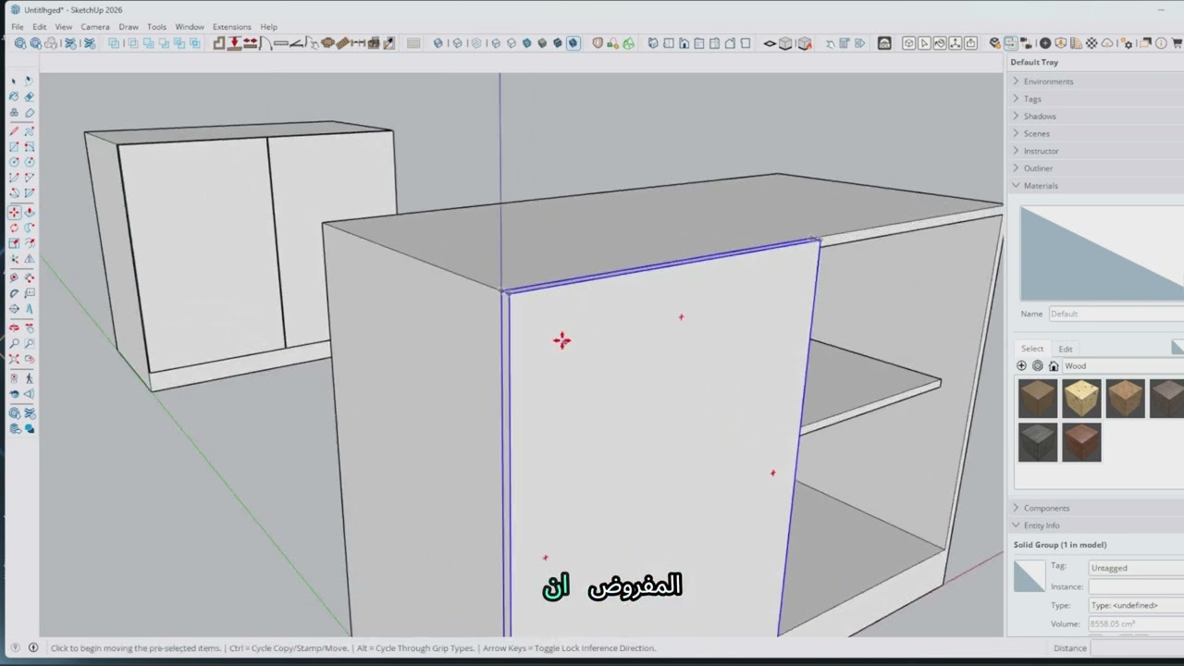Open the Draw menu
The image size is (1184, 666).
coord(129,27)
